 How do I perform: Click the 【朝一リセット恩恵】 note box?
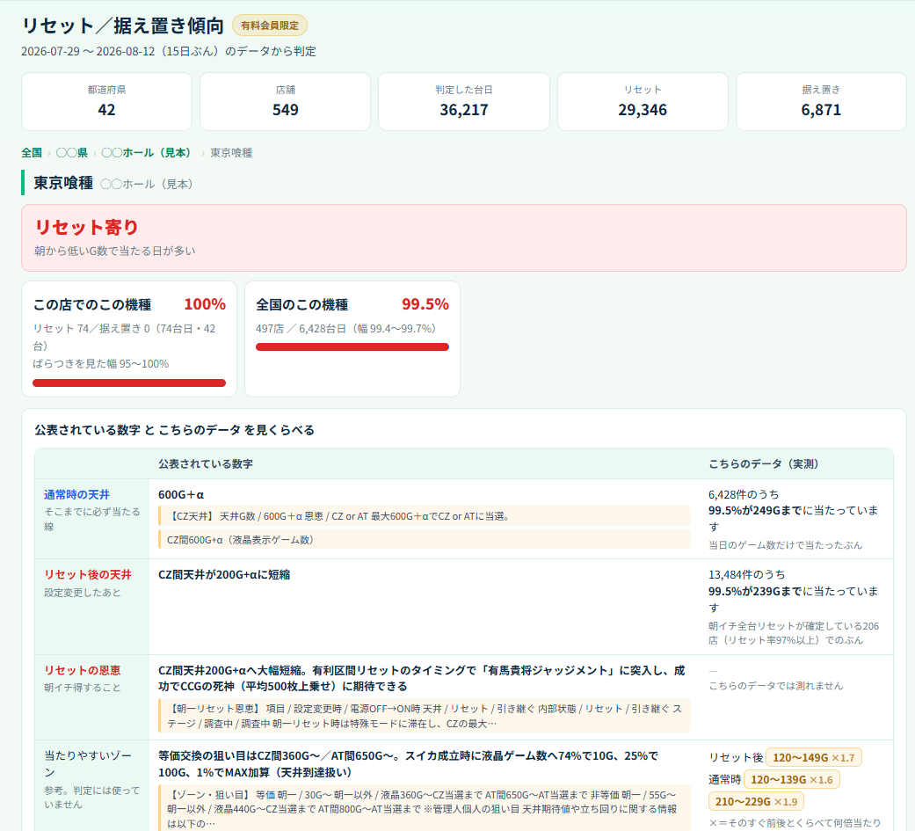tap(425, 716)
